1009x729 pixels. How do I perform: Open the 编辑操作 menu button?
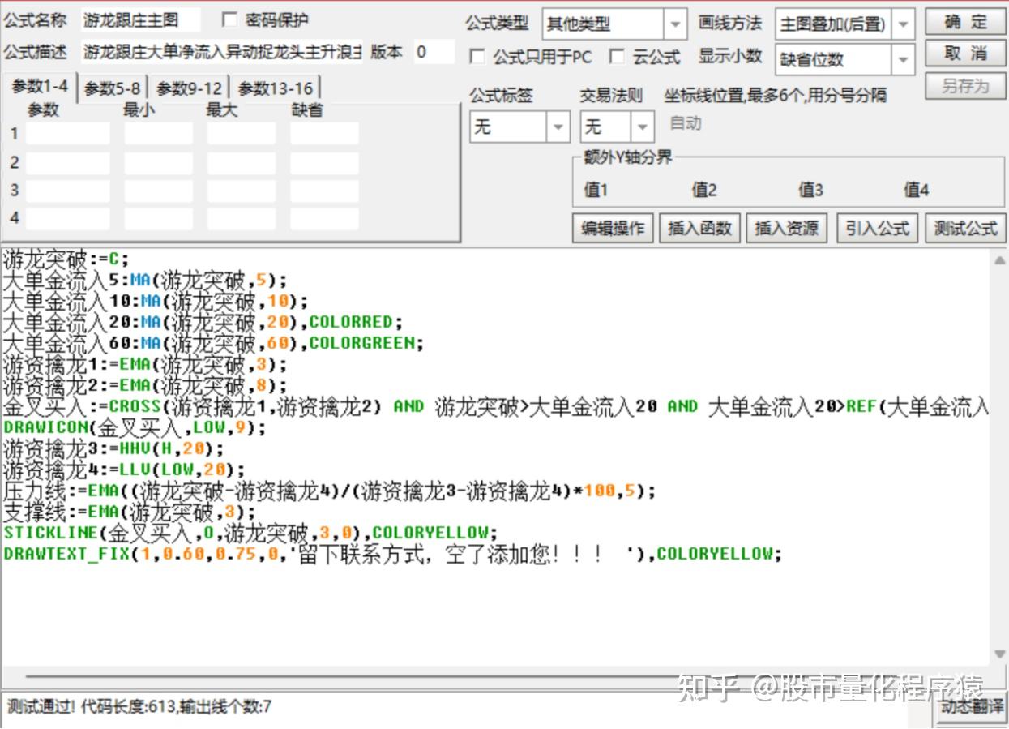point(613,229)
